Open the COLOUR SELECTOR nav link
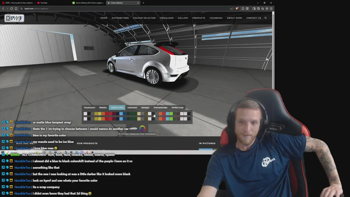350x197 pixels. click(144, 18)
